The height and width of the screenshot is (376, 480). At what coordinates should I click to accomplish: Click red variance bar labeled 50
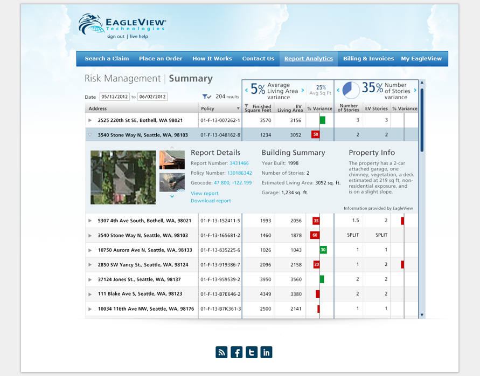(x=315, y=134)
